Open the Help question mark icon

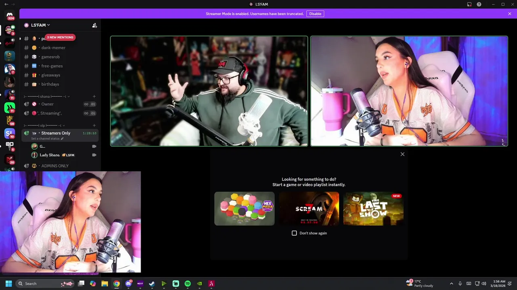(479, 4)
